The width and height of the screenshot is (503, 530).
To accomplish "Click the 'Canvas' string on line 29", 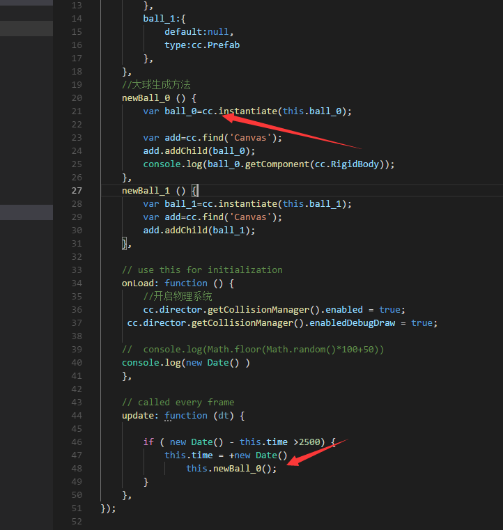I will (x=250, y=217).
